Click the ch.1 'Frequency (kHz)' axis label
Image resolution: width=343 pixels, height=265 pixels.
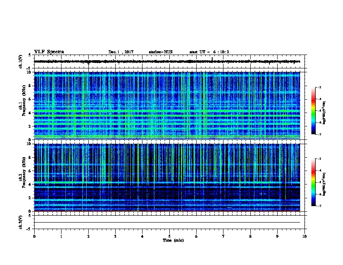pyautogui.click(x=24, y=101)
